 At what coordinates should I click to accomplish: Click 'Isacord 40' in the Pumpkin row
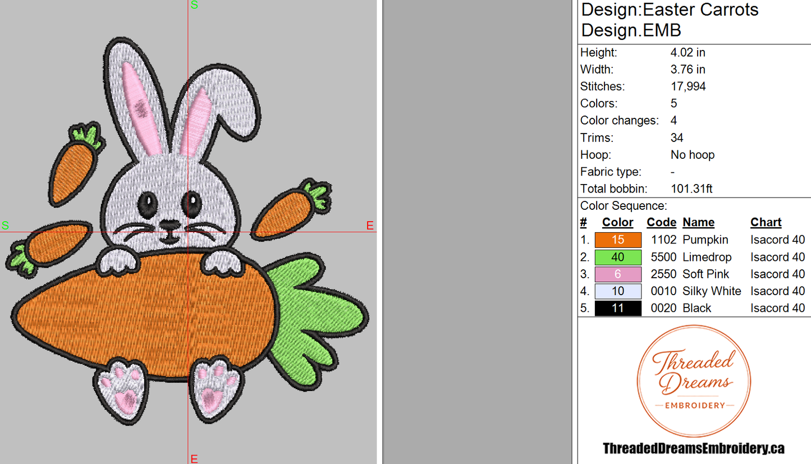click(778, 240)
